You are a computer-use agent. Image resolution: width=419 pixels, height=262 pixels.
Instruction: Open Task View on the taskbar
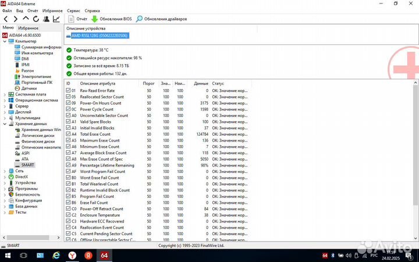point(23,256)
